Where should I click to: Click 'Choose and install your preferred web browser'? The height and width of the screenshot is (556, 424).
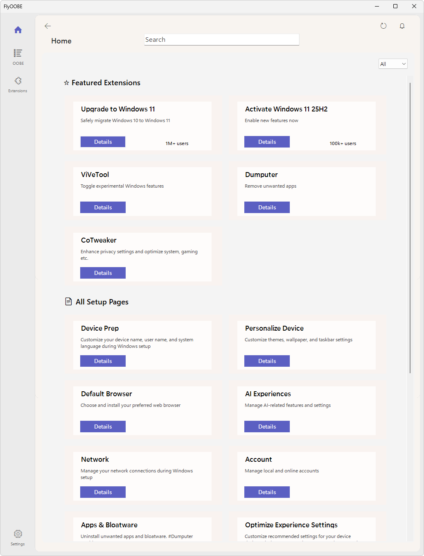[131, 405]
